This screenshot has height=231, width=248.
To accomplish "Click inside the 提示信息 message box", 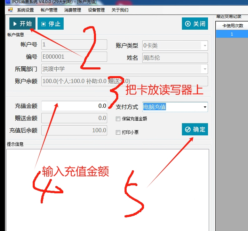I will [108, 188].
